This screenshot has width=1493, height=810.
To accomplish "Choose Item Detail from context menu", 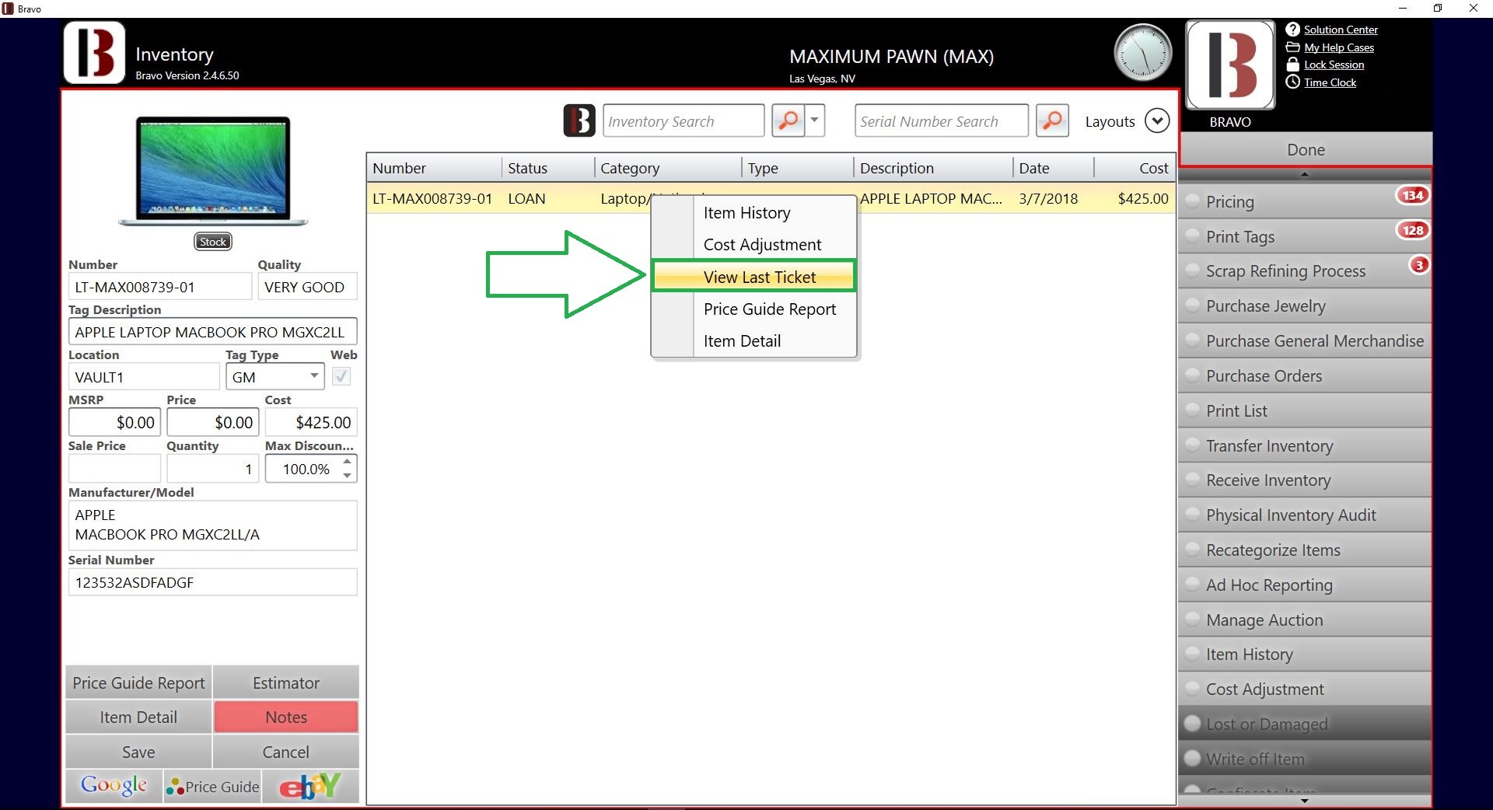I will [753, 341].
